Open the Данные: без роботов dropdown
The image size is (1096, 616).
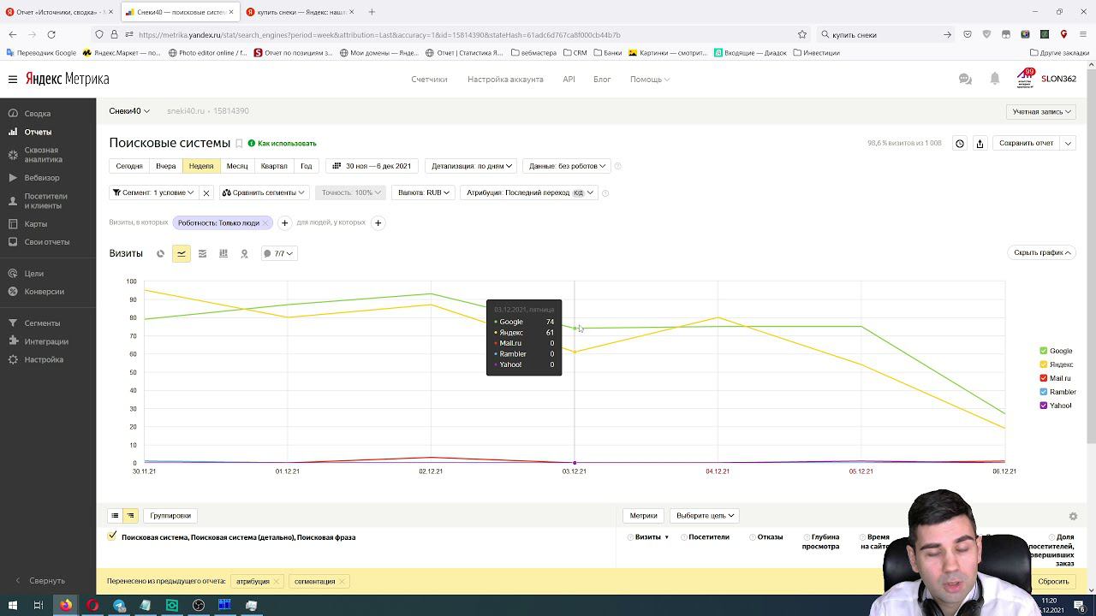pyautogui.click(x=567, y=166)
